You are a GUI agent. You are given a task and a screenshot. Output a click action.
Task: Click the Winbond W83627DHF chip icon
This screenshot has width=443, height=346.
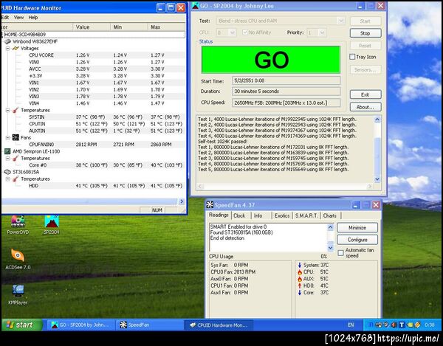tap(7, 41)
